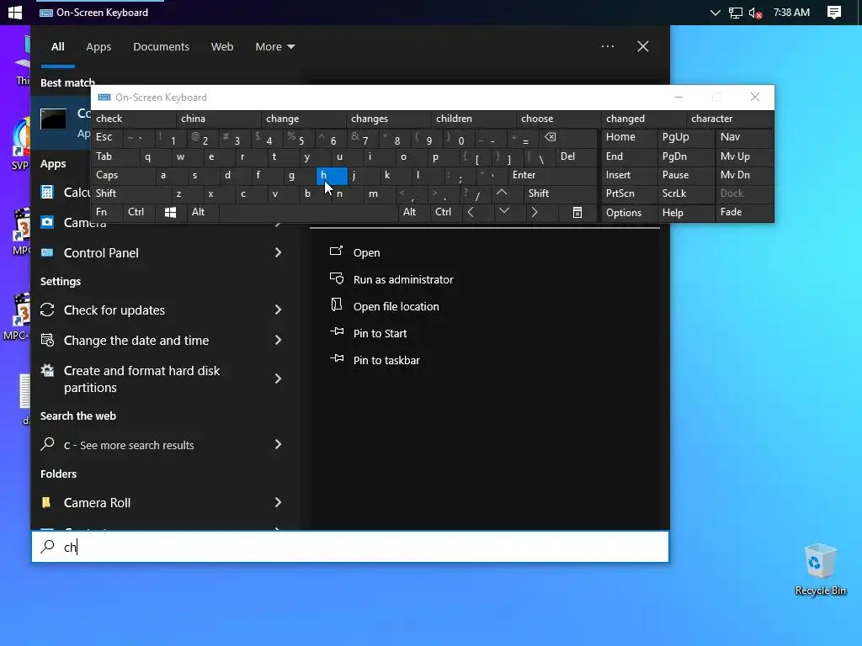Click the Calculator app icon
Screen dimensions: 862x646
pyautogui.click(x=47, y=193)
